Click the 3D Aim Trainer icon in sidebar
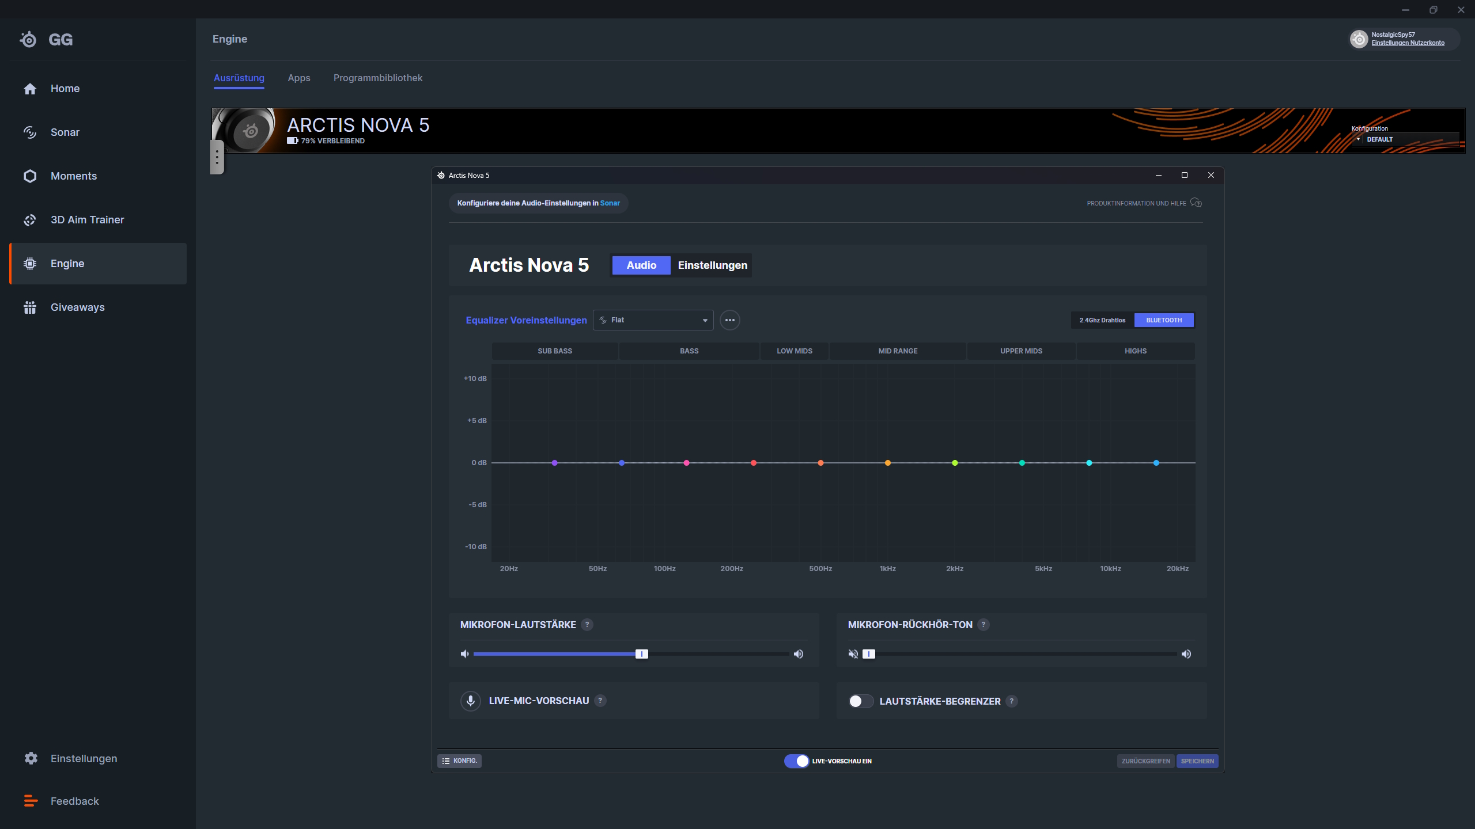Viewport: 1475px width, 829px height. click(x=29, y=220)
